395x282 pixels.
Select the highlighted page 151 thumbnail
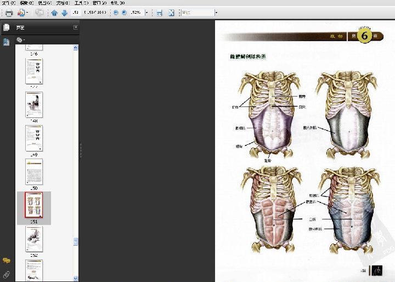(34, 205)
